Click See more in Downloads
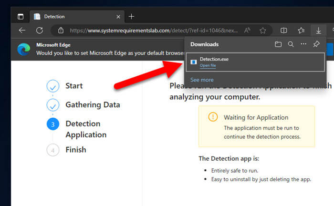The width and height of the screenshot is (334, 206). (x=202, y=80)
